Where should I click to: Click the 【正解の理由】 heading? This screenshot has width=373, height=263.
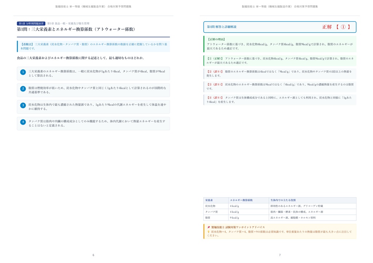[x=216, y=39]
